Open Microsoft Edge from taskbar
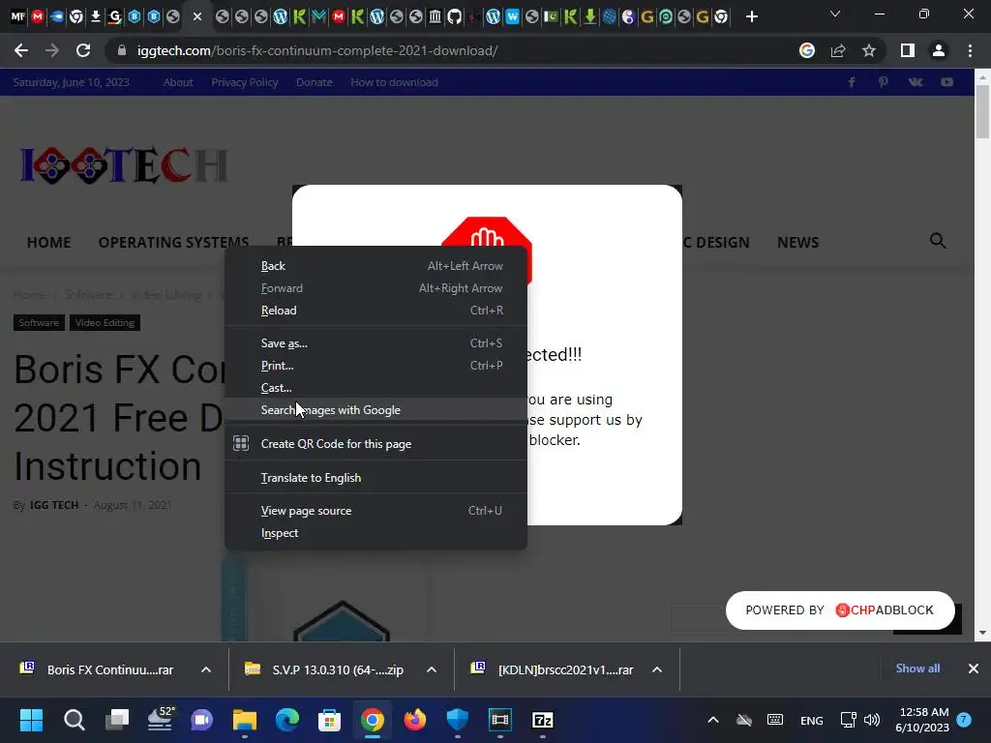The width and height of the screenshot is (991, 743). coord(286,720)
